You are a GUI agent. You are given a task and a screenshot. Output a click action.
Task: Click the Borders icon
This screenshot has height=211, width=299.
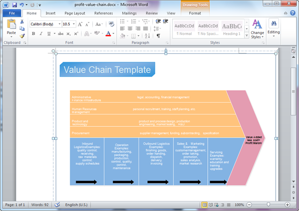coord(134,36)
